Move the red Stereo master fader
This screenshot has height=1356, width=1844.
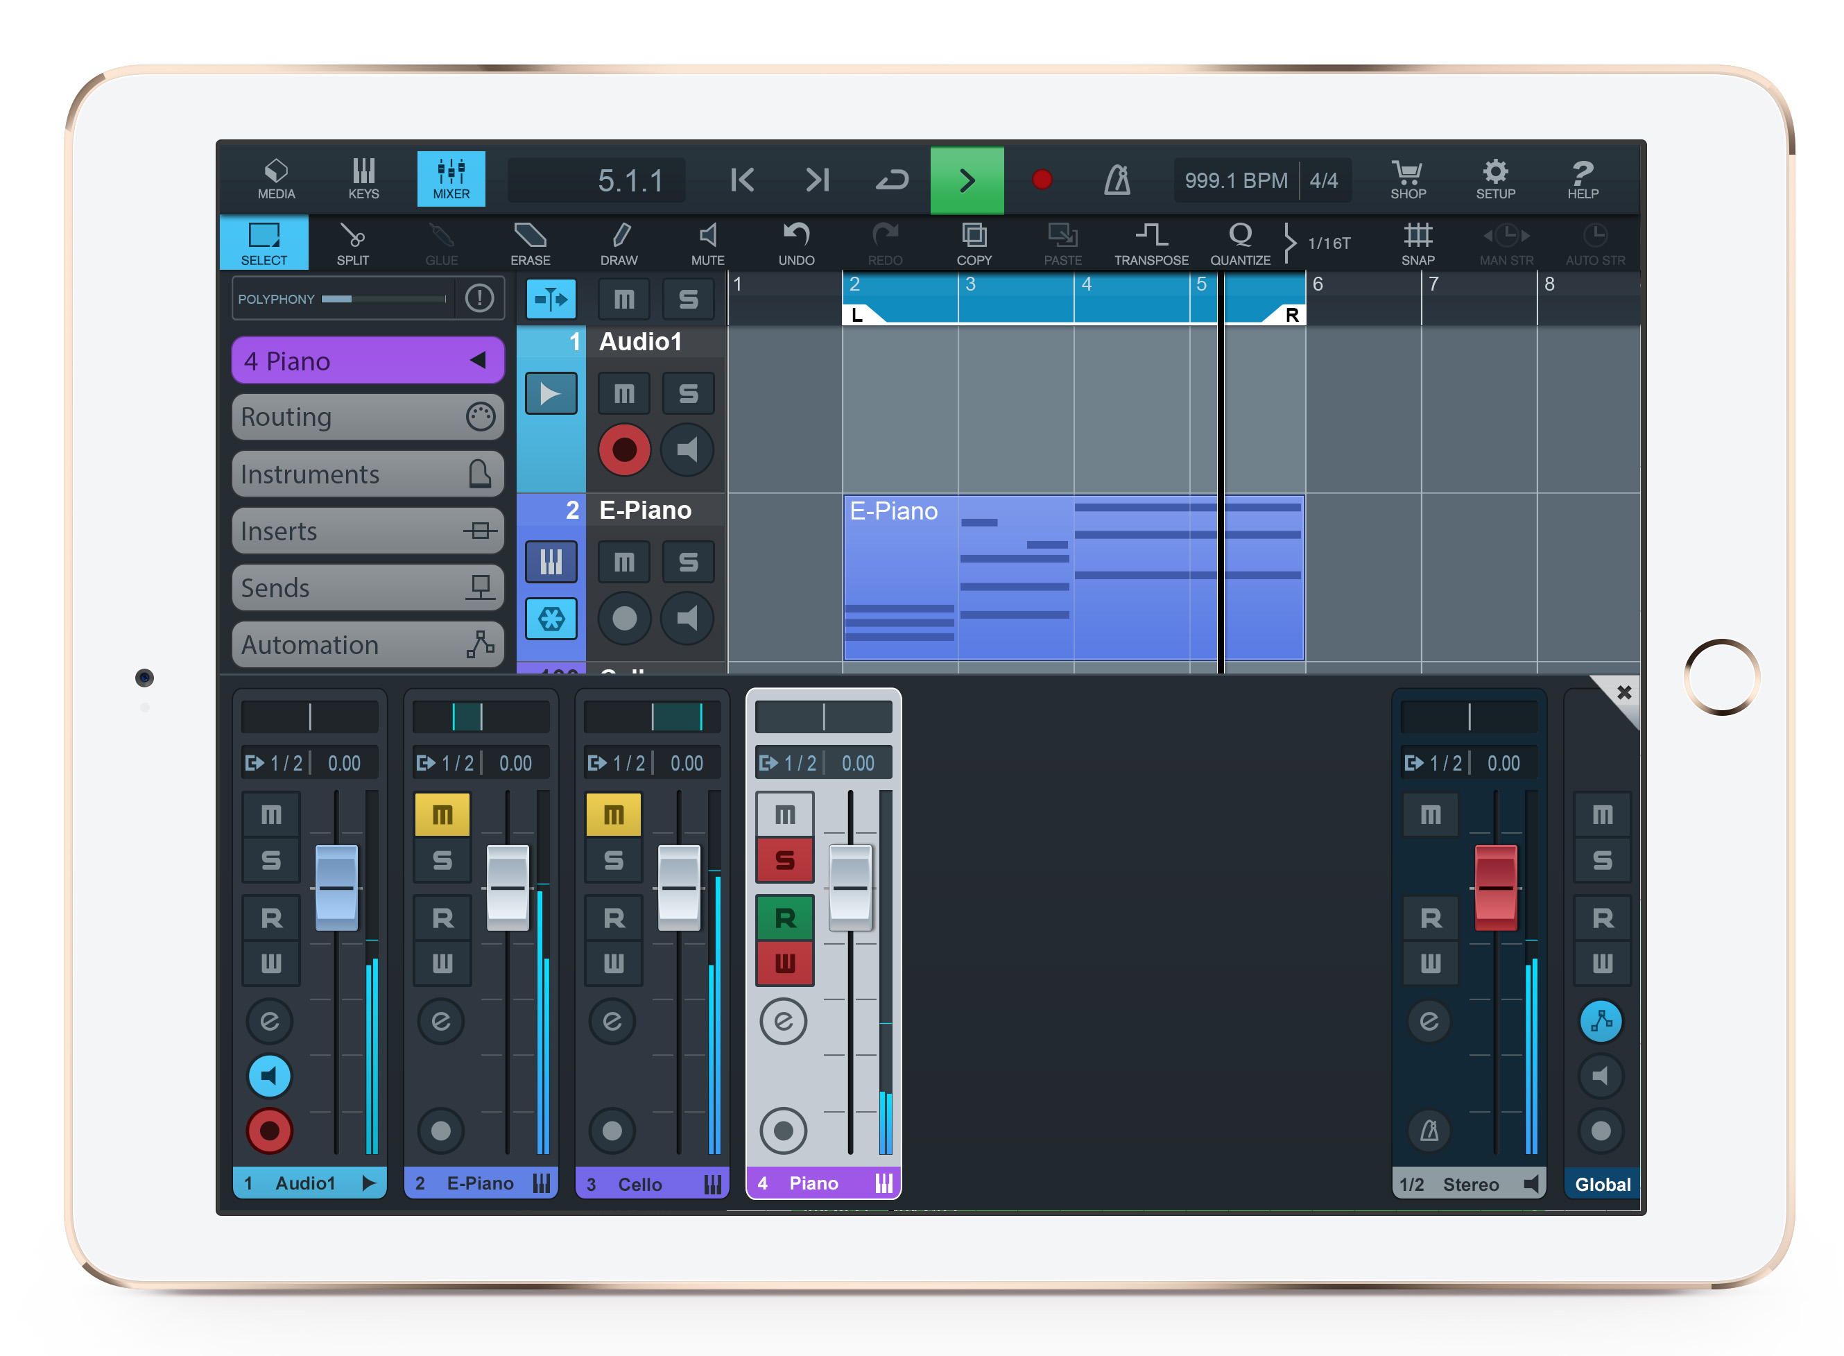[x=1495, y=887]
